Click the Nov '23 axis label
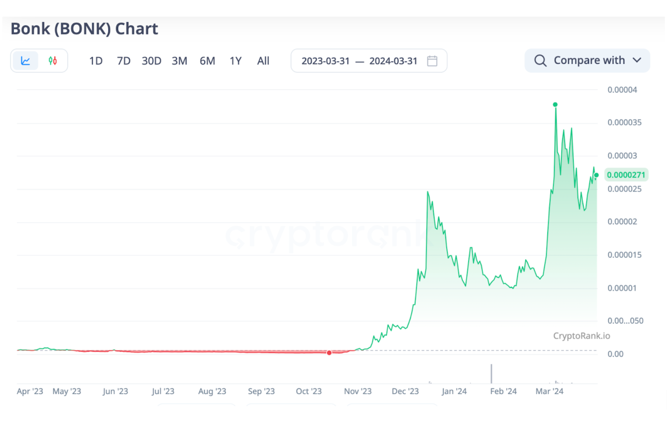Screen dimensions: 667x425 tap(358, 391)
